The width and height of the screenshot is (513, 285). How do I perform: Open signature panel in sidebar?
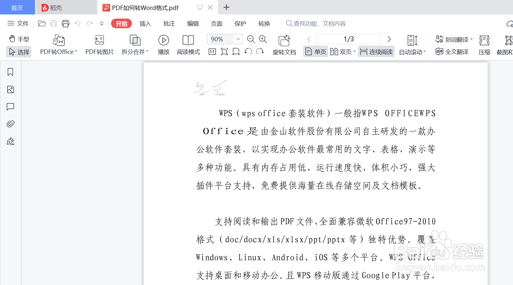pyautogui.click(x=10, y=141)
